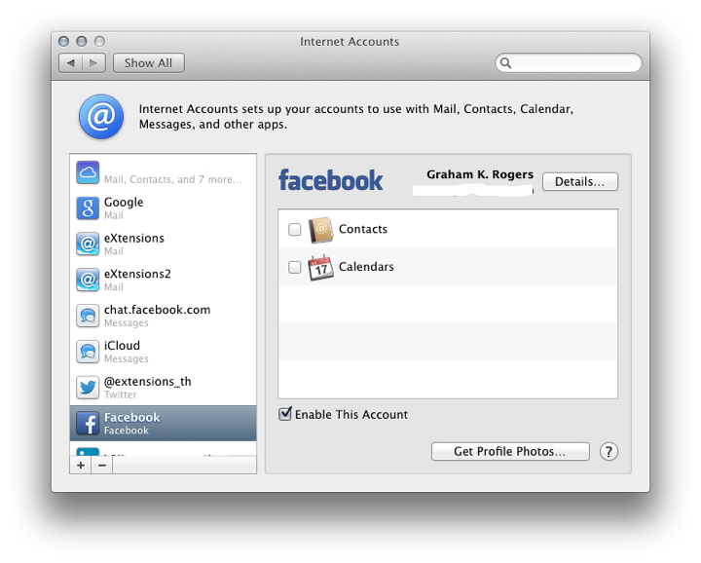This screenshot has height=563, width=701.
Task: Click the eXtensions2 mail @ icon
Action: click(x=88, y=280)
